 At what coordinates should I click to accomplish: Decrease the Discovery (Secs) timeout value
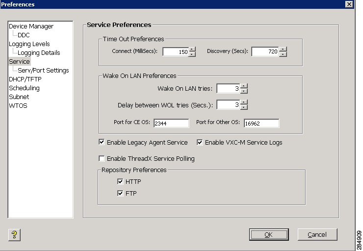[x=283, y=54]
